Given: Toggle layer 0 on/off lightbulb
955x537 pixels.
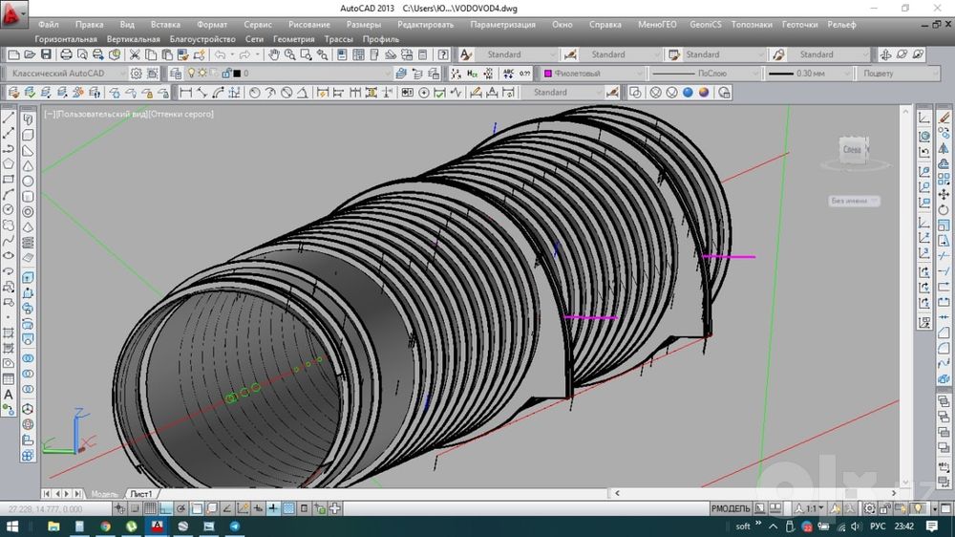Looking at the screenshot, I should click(191, 74).
